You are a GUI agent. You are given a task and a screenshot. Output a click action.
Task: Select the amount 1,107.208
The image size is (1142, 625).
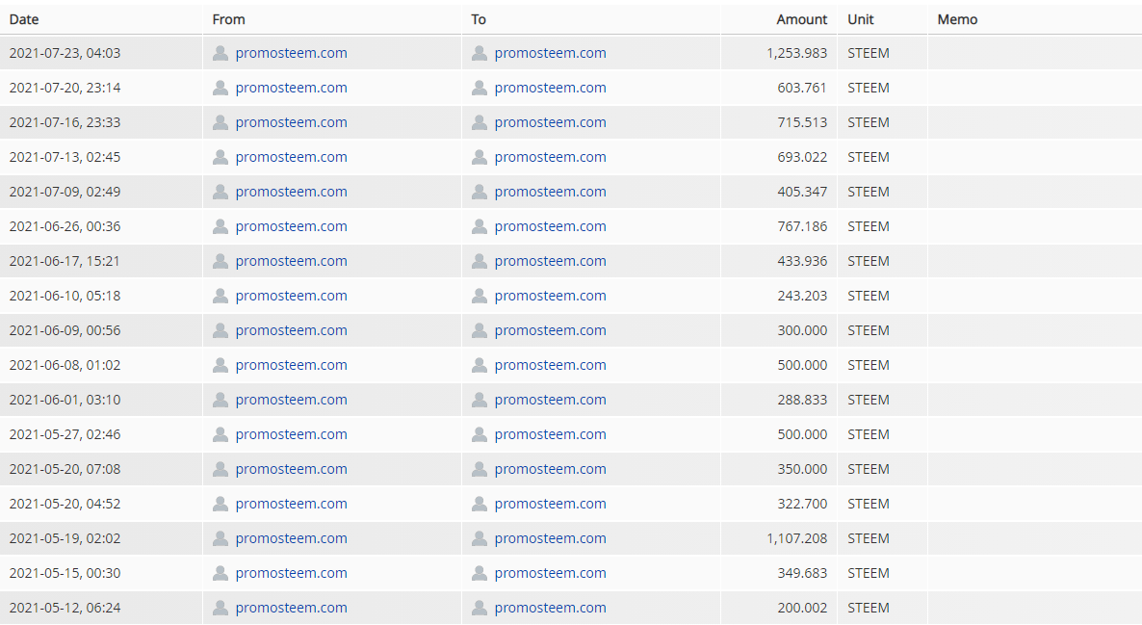coord(796,538)
